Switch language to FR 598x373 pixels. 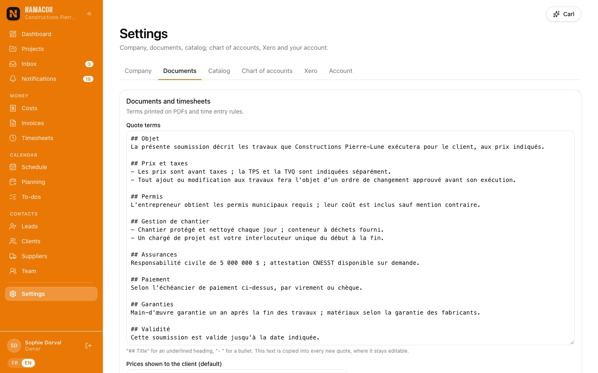point(15,363)
